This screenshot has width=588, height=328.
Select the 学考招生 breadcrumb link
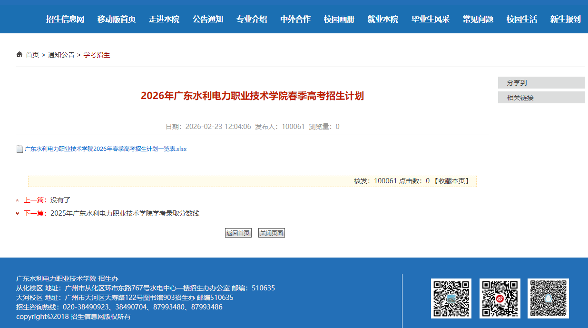pos(96,54)
